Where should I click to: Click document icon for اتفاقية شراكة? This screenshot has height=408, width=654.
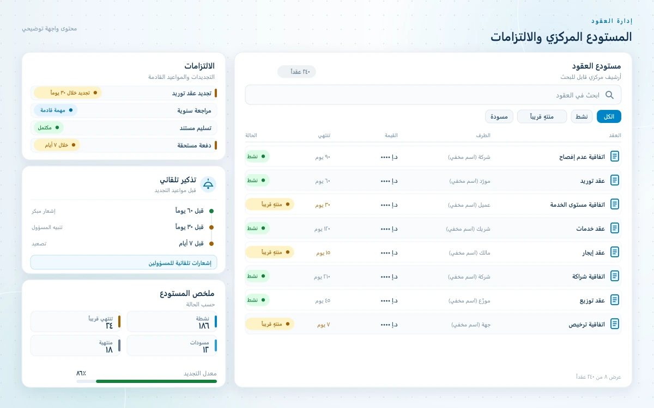pos(615,276)
